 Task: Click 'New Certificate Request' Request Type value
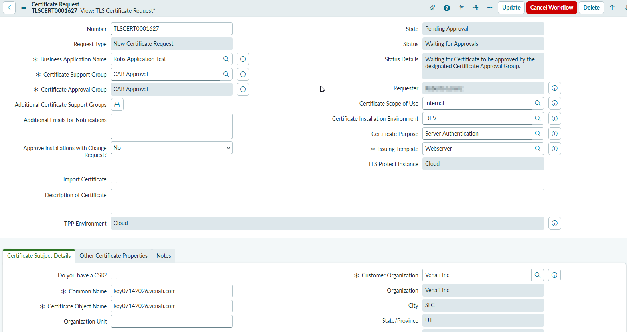172,44
